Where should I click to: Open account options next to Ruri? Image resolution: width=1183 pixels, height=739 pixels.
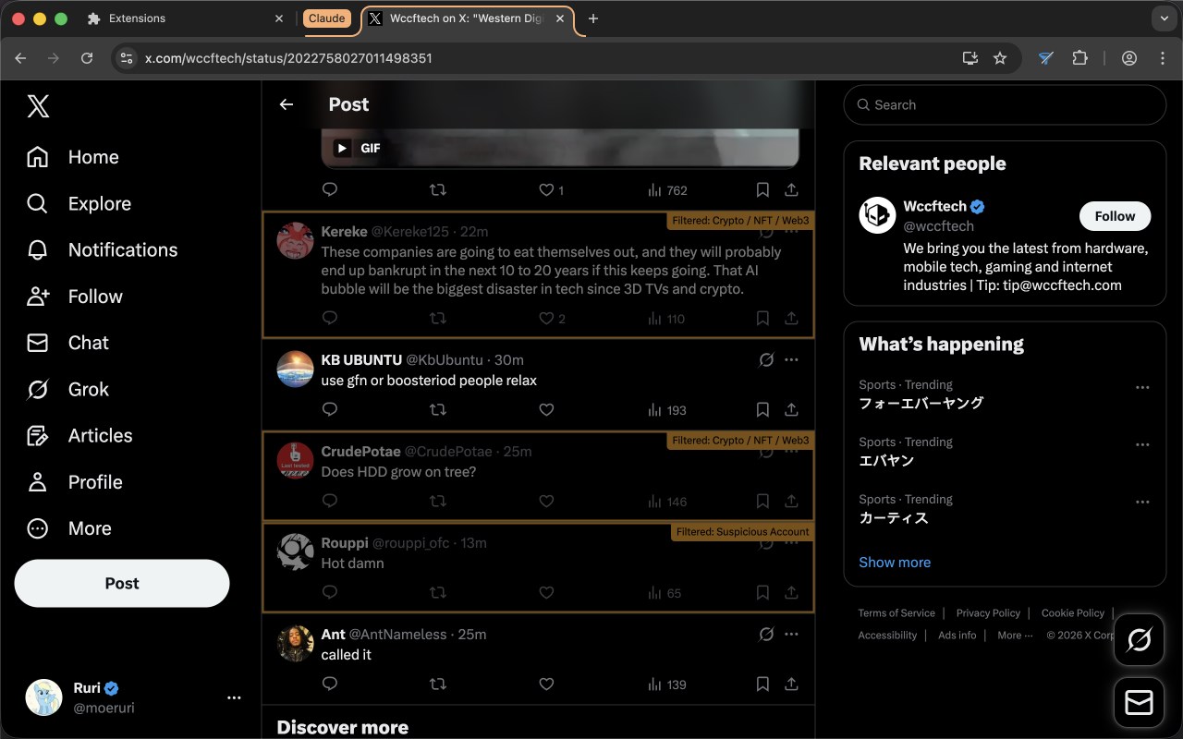click(x=234, y=697)
